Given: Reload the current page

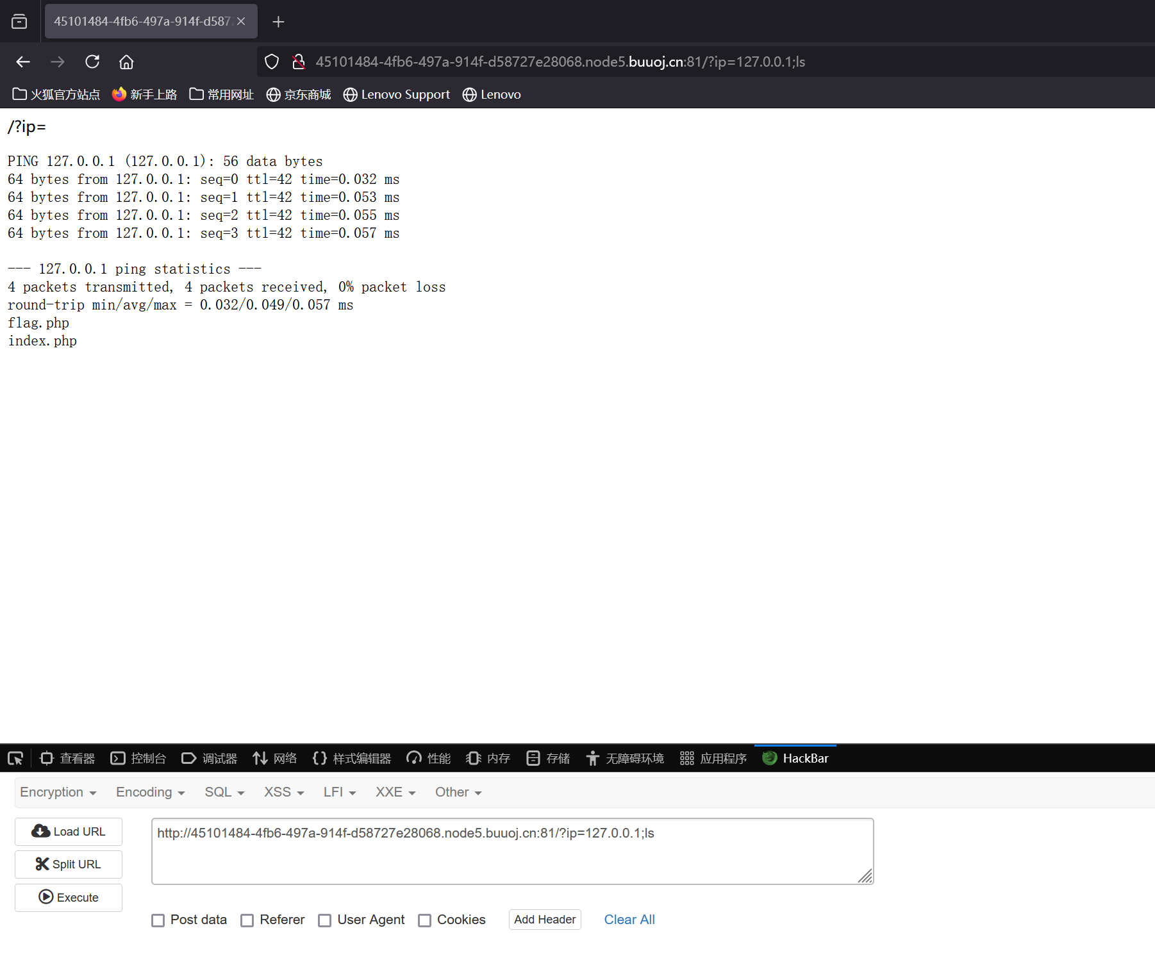Looking at the screenshot, I should (92, 62).
